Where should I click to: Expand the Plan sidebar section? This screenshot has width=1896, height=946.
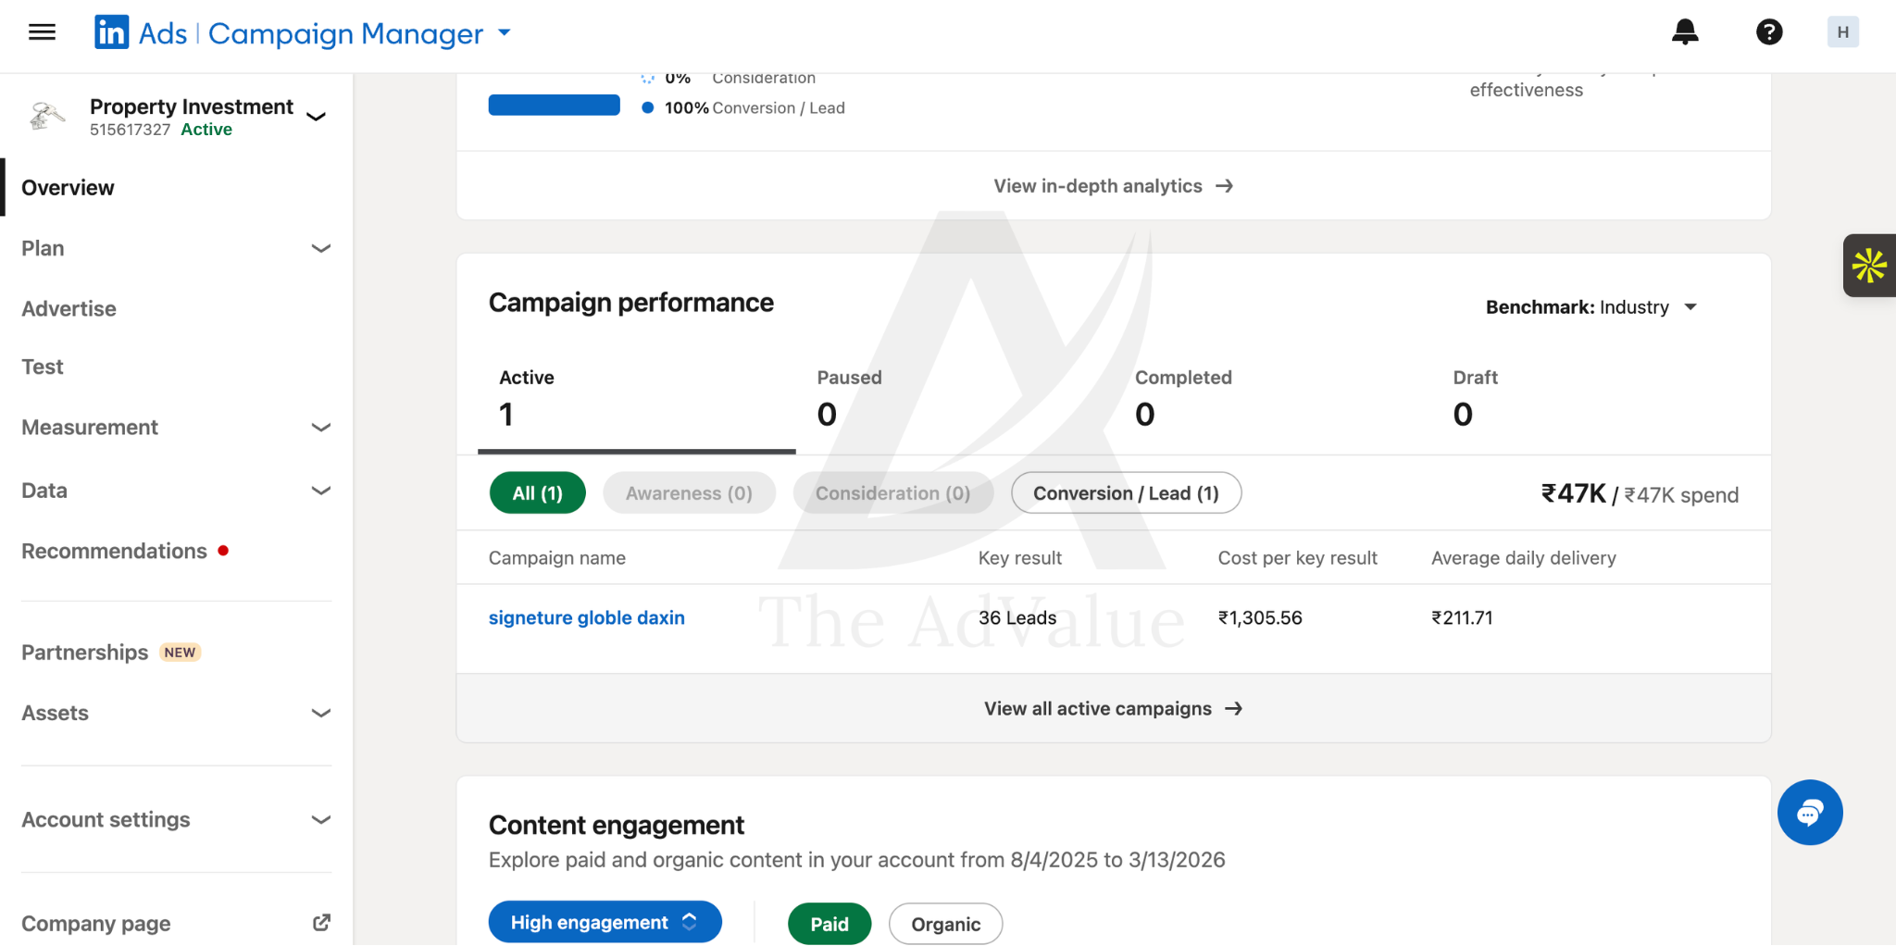coord(176,248)
